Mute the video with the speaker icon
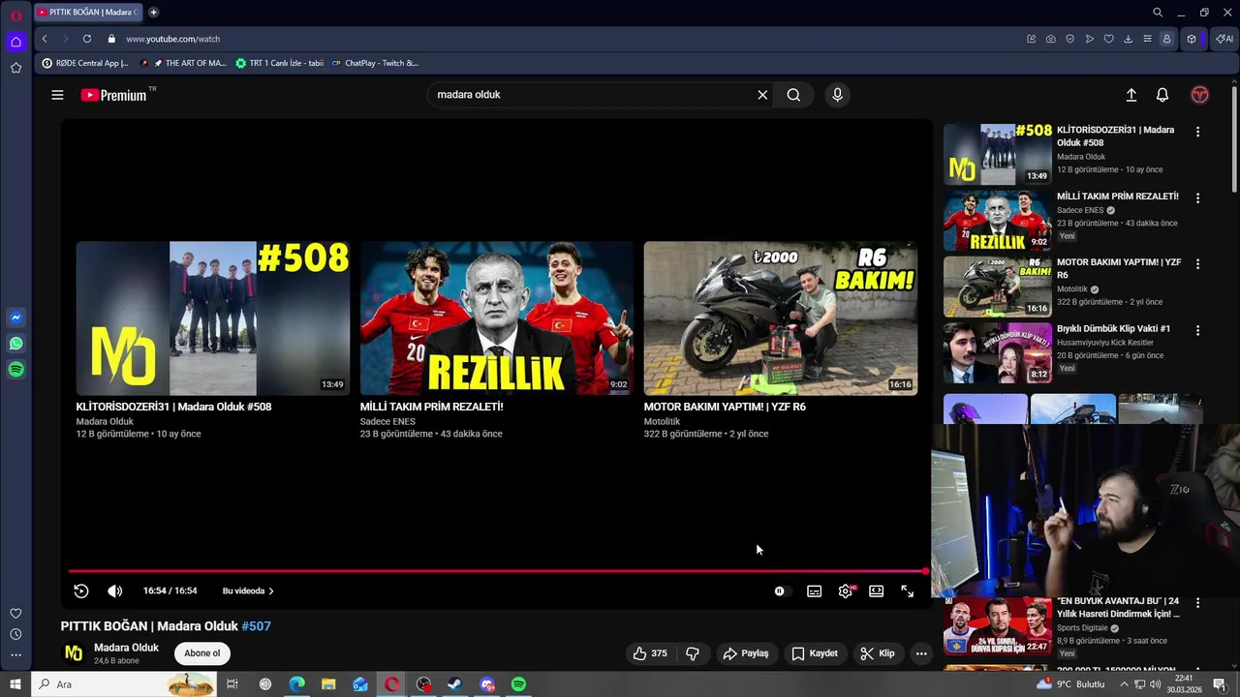The height and width of the screenshot is (697, 1240). (114, 591)
